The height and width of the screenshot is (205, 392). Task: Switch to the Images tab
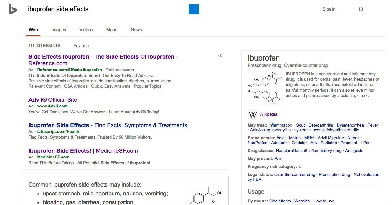(58, 30)
